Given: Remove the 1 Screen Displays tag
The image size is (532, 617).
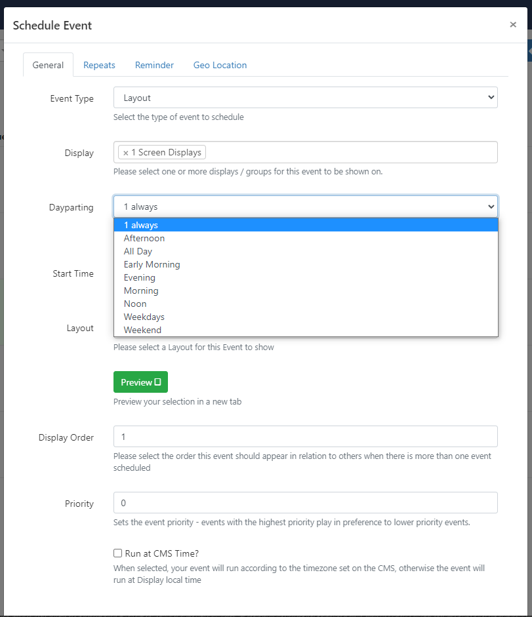Looking at the screenshot, I should pyautogui.click(x=125, y=153).
